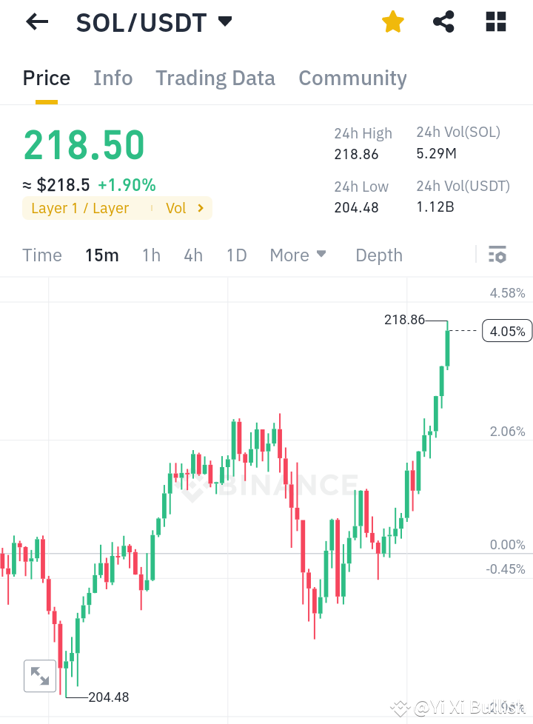Select the Info section
533x724 pixels.
point(113,78)
